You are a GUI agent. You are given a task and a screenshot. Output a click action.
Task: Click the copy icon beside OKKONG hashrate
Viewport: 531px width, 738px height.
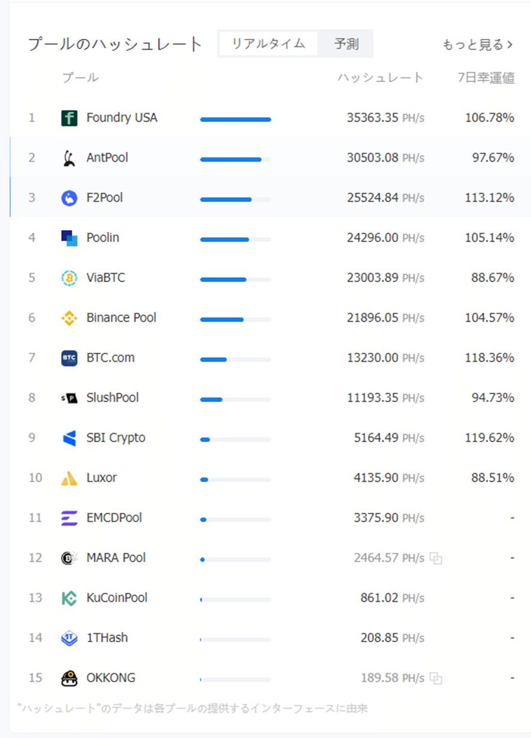point(436,679)
